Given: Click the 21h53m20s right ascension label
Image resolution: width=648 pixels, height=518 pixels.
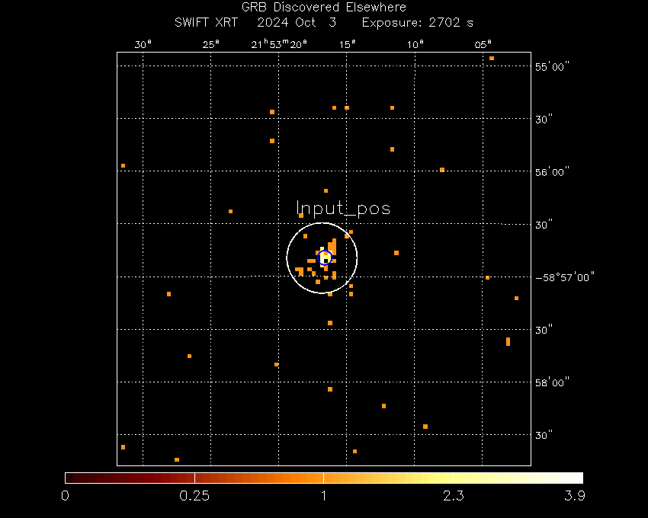Looking at the screenshot, I should [x=280, y=44].
